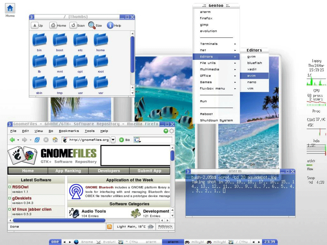Open the bin folder

tap(39, 42)
